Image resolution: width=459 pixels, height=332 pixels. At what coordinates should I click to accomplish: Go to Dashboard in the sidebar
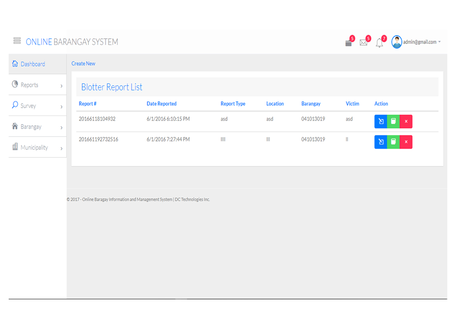(33, 64)
